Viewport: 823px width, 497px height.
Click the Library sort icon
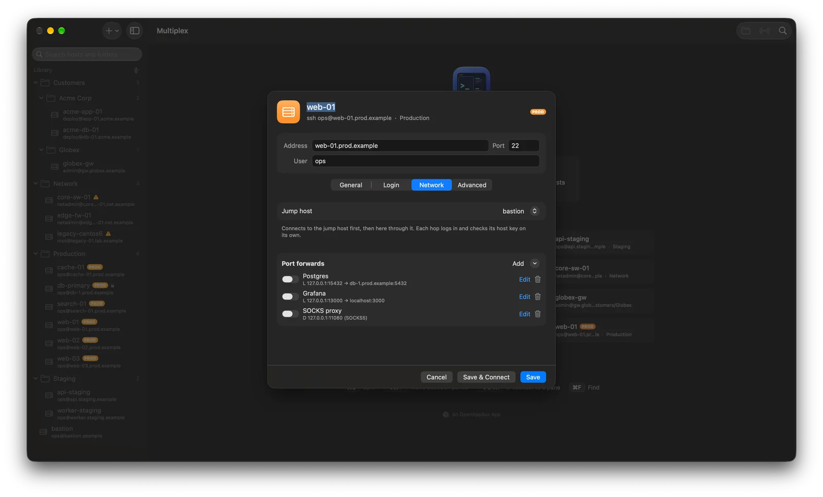pyautogui.click(x=136, y=70)
